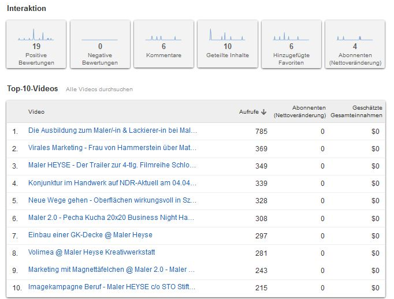View the Hinzugefügte Favoriten card
The width and height of the screenshot is (394, 299).
(291, 44)
